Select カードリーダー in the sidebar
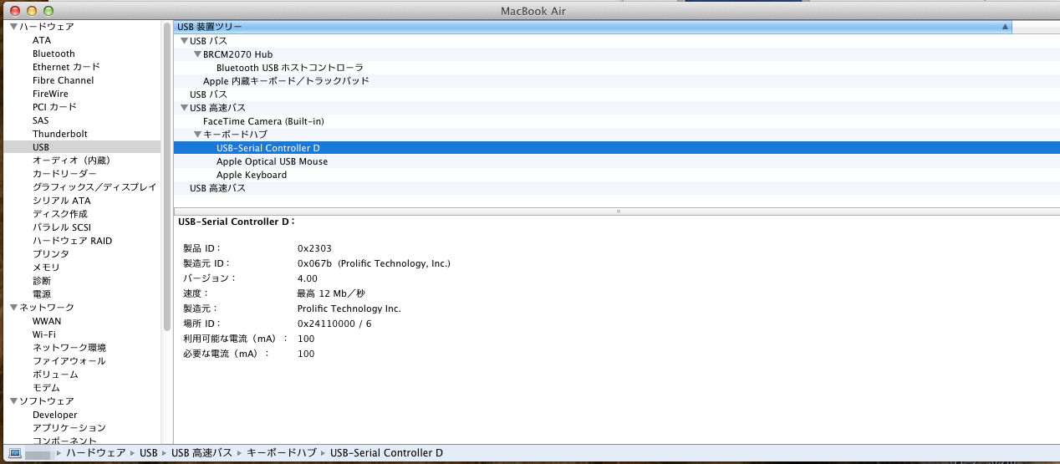 point(64,174)
